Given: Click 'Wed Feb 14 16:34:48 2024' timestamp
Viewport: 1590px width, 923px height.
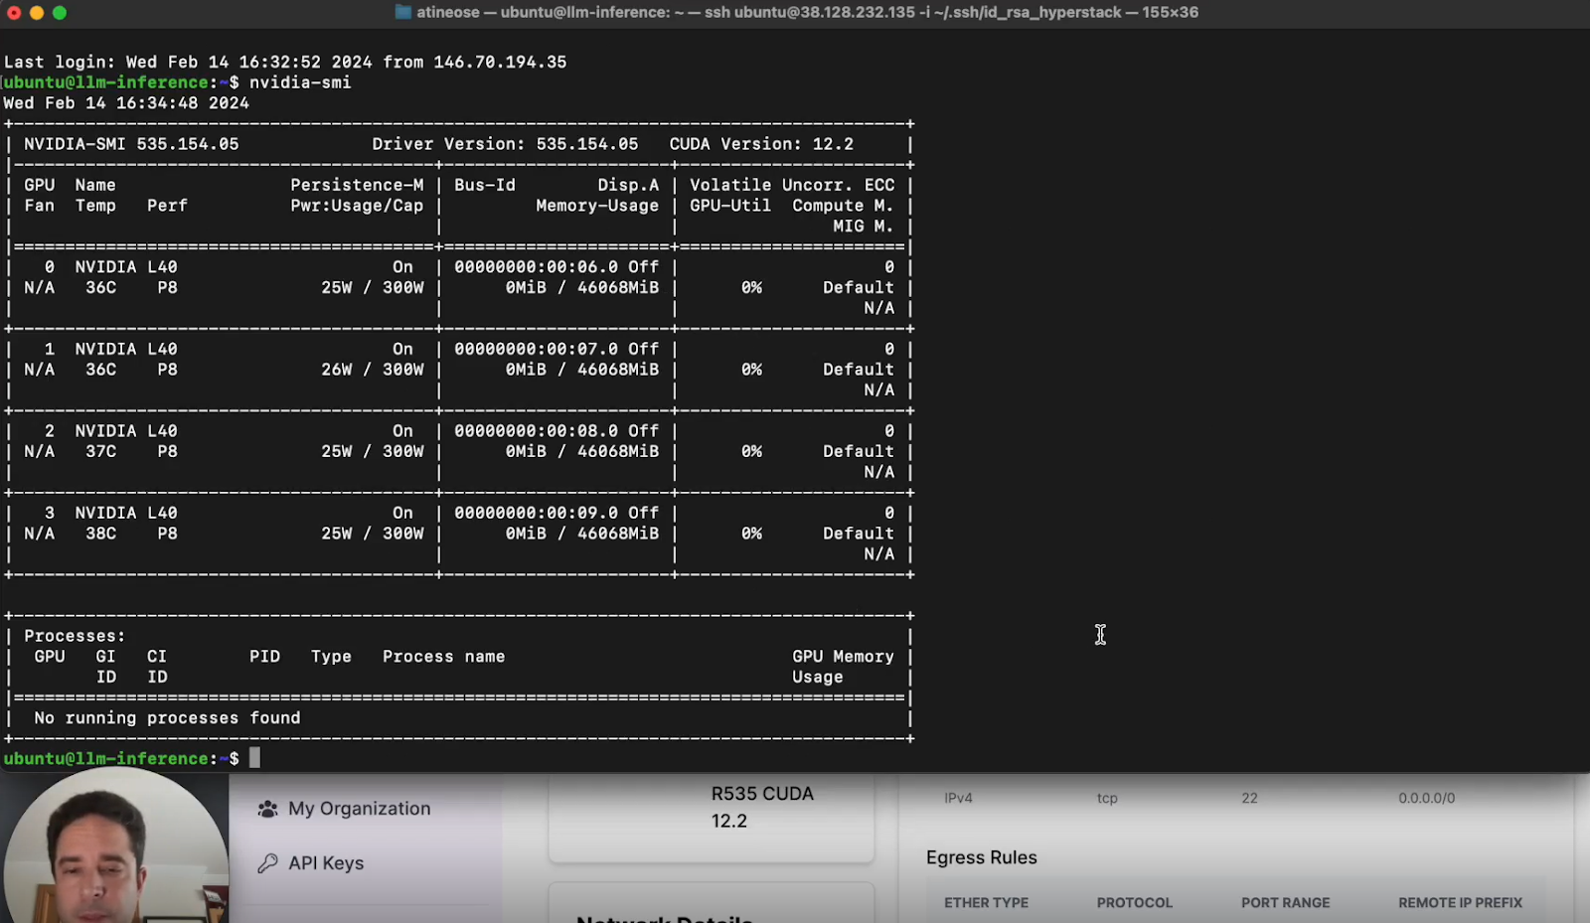Looking at the screenshot, I should 126,103.
